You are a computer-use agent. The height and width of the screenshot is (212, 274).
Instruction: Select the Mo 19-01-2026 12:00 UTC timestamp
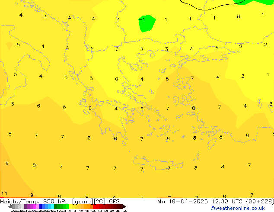click(201, 202)
